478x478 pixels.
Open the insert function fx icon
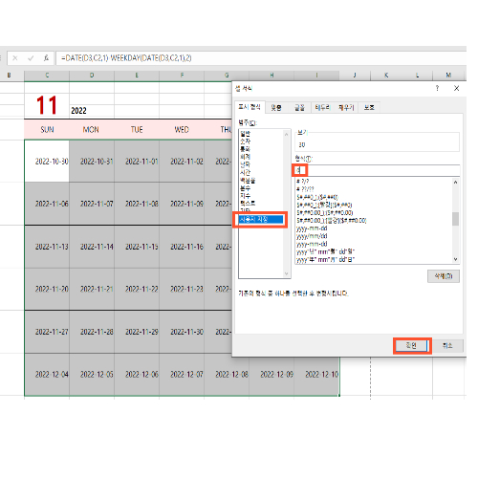pos(46,58)
